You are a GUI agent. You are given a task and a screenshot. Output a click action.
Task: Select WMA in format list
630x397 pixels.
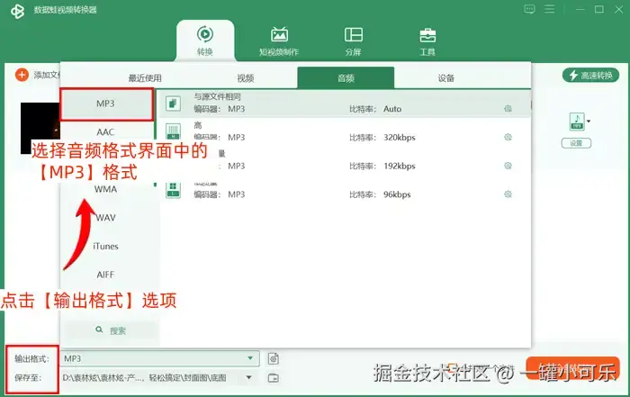(x=105, y=189)
